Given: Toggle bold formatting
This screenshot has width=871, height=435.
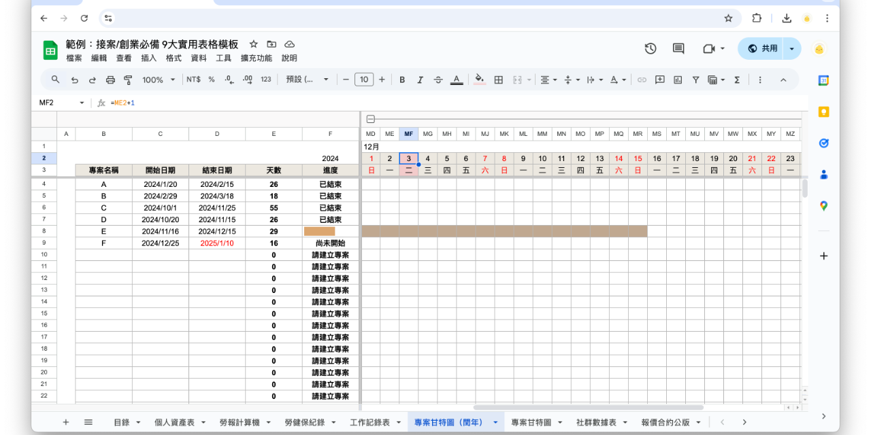Looking at the screenshot, I should tap(402, 80).
